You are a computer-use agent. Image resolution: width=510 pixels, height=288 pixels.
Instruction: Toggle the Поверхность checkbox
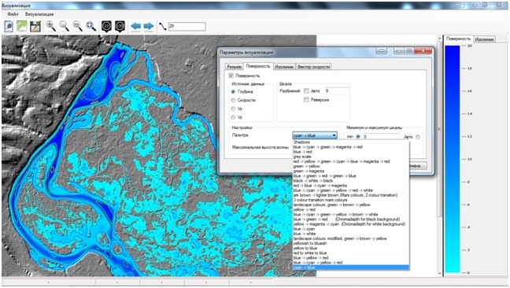click(231, 76)
